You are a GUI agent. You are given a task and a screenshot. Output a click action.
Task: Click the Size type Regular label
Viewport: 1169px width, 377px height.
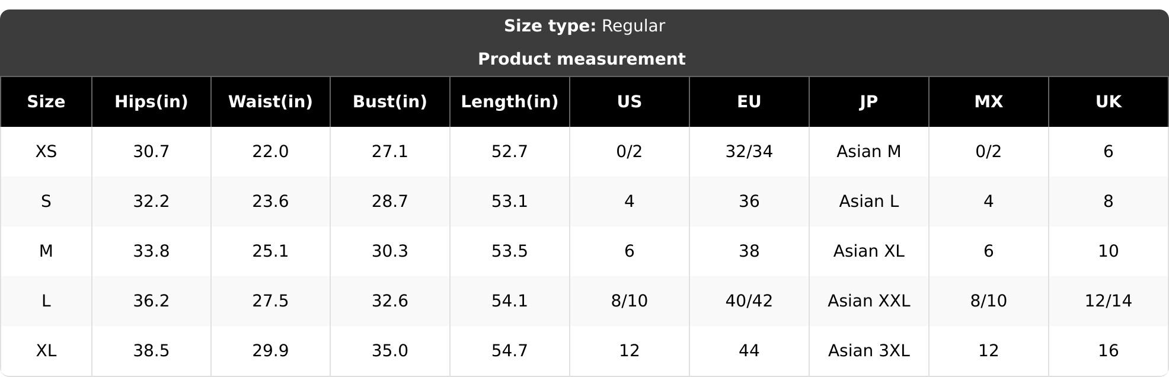pyautogui.click(x=584, y=26)
